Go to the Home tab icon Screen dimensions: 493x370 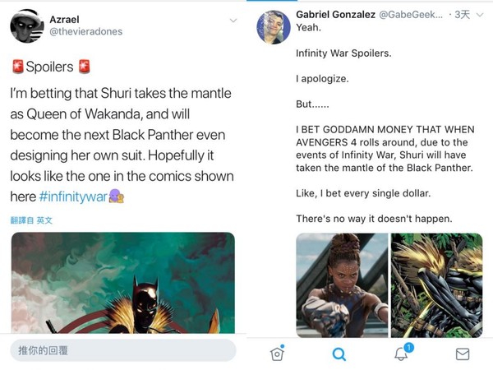coord(278,353)
